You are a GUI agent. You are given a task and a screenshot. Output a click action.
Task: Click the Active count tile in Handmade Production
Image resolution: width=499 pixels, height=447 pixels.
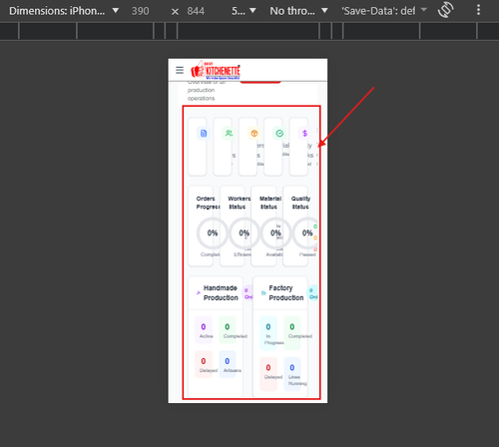pyautogui.click(x=204, y=330)
